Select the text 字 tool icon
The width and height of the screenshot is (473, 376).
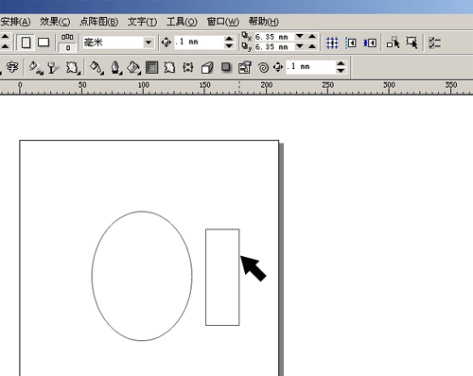[12, 67]
